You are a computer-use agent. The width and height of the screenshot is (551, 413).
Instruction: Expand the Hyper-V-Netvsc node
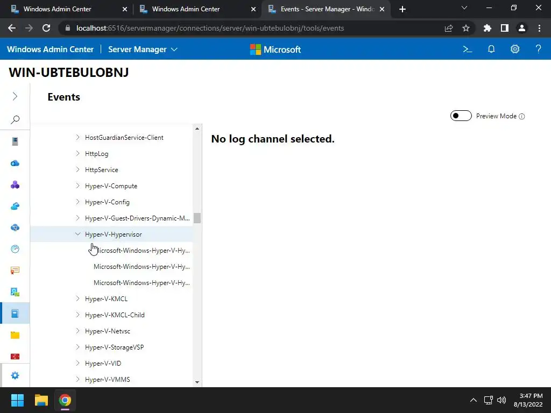77,331
